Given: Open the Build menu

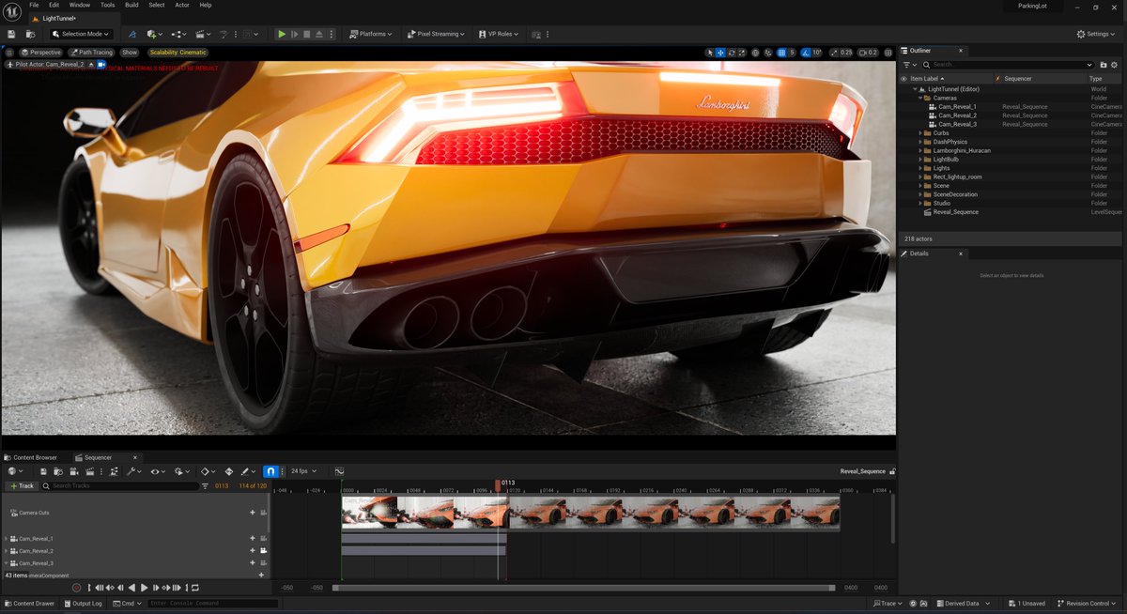Looking at the screenshot, I should click(x=131, y=5).
